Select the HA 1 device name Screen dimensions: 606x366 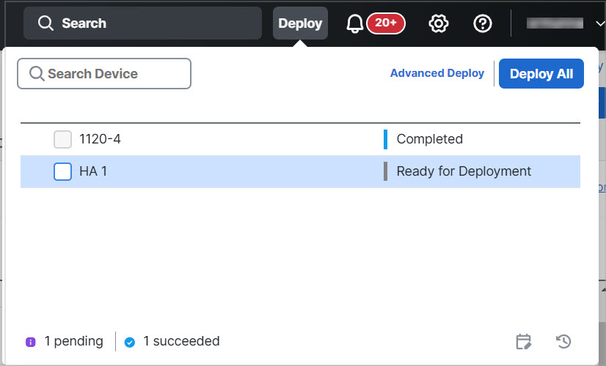pyautogui.click(x=93, y=171)
